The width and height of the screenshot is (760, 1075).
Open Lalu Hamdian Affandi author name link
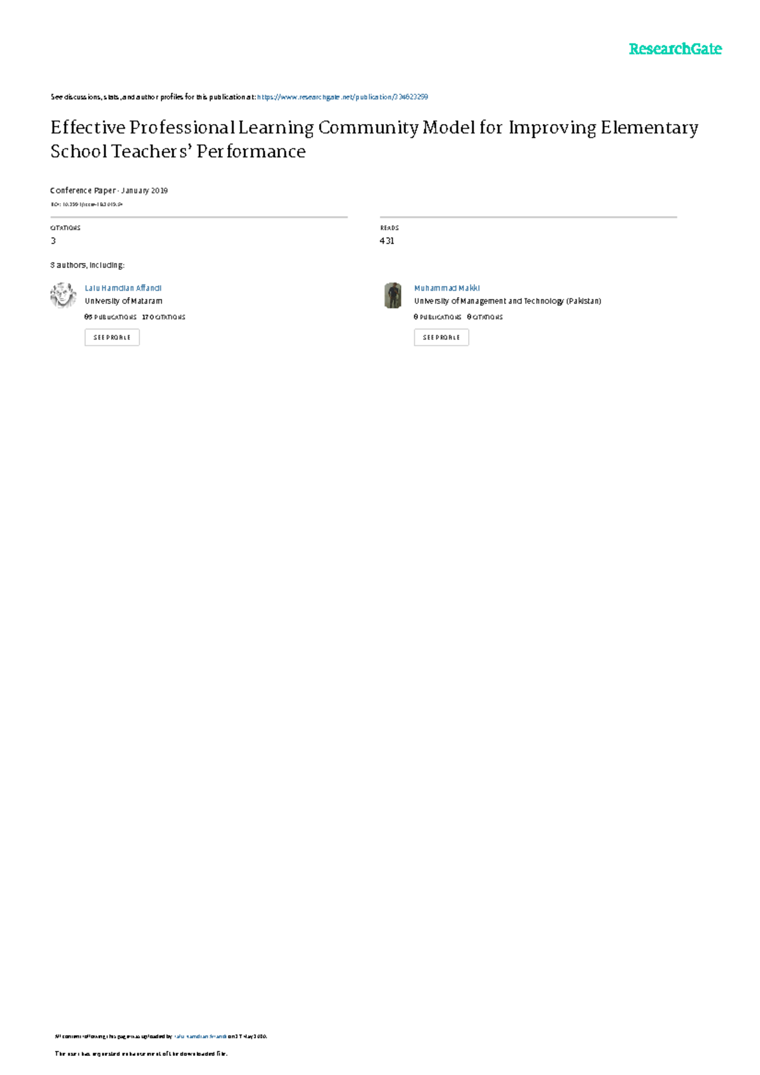tap(123, 288)
